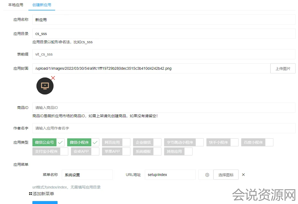
Task: Click the 选择图标 button
Action: pyautogui.click(x=226, y=175)
